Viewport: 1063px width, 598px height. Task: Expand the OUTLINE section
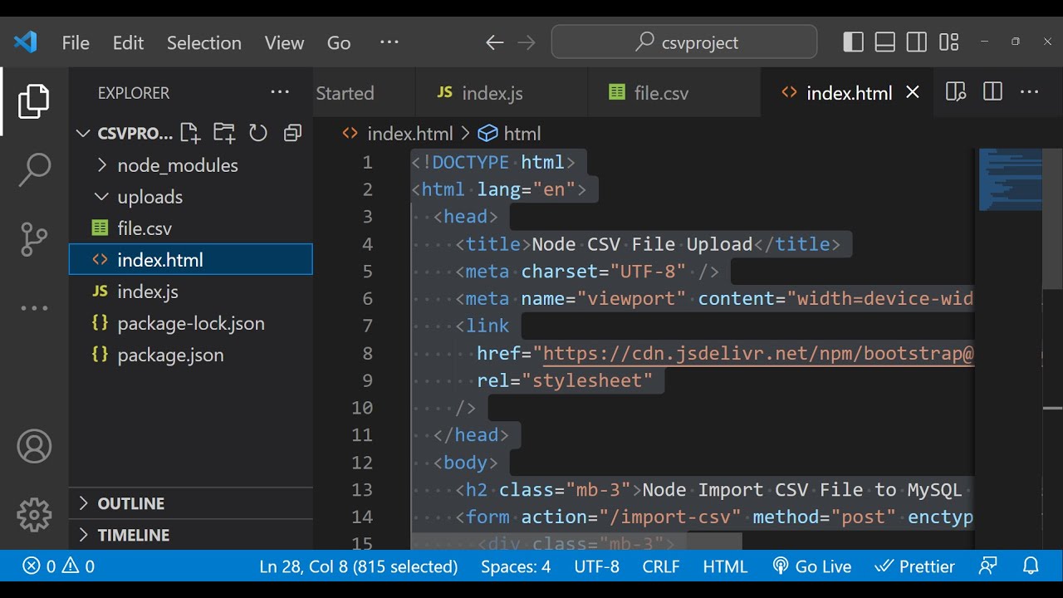[130, 503]
